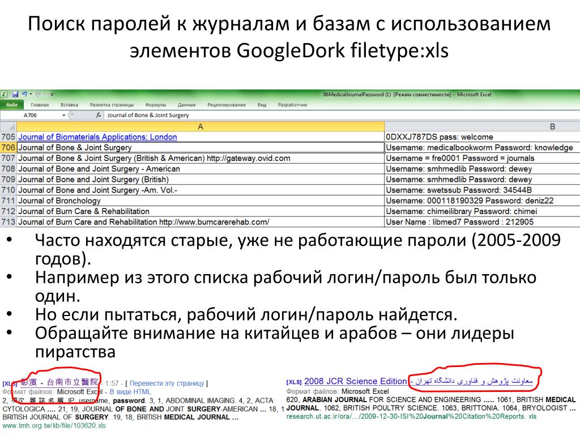Image resolution: width=580 pixels, height=435 pixels.
Task: Switch to the Вставка ribbon tab
Action: point(69,105)
